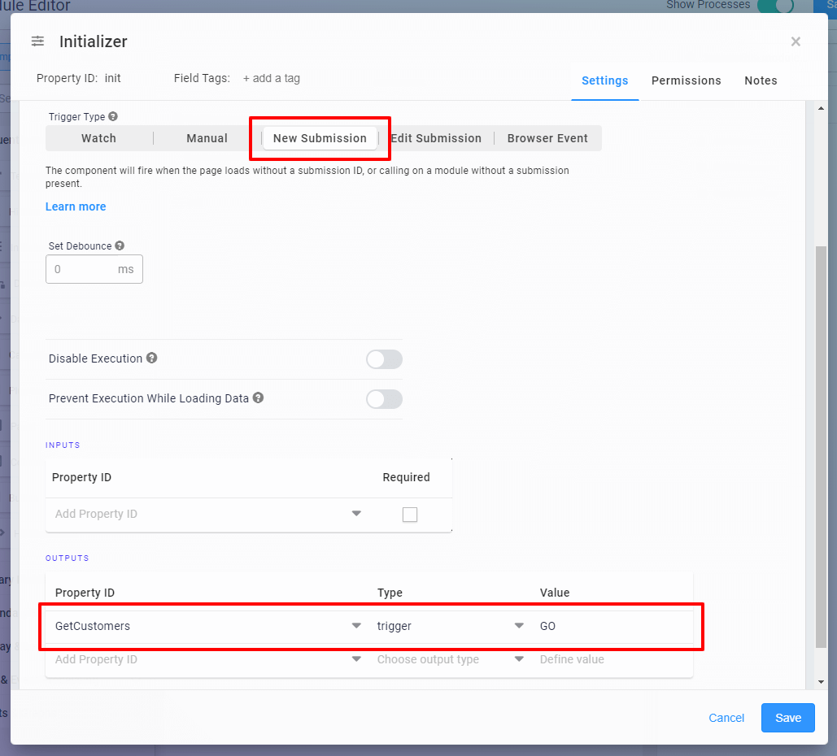Check the Required checkbox in Inputs

pyautogui.click(x=410, y=515)
